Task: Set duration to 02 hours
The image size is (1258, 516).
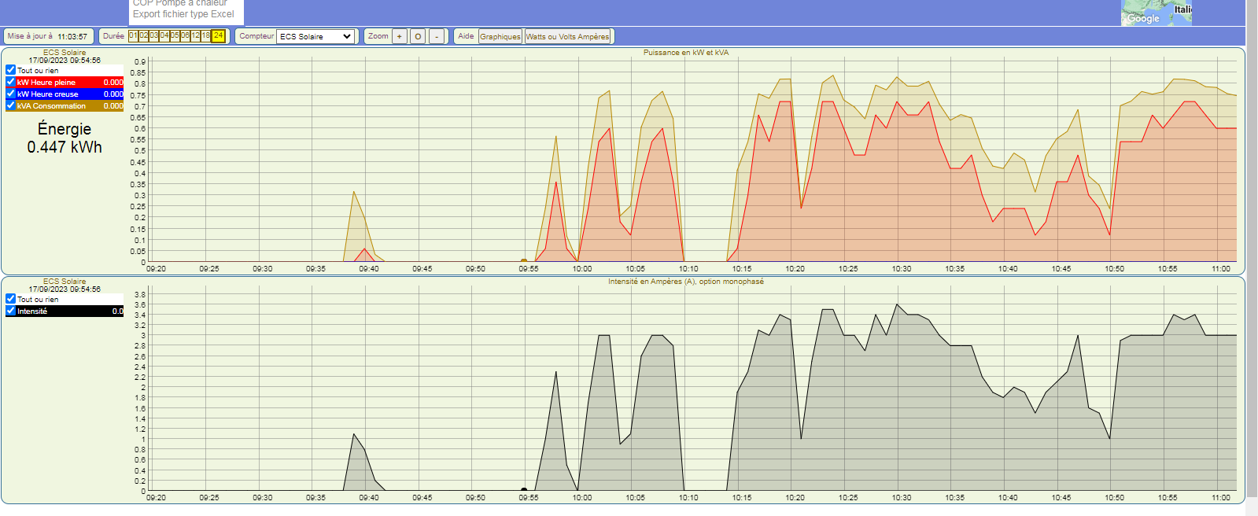Action: click(x=143, y=36)
